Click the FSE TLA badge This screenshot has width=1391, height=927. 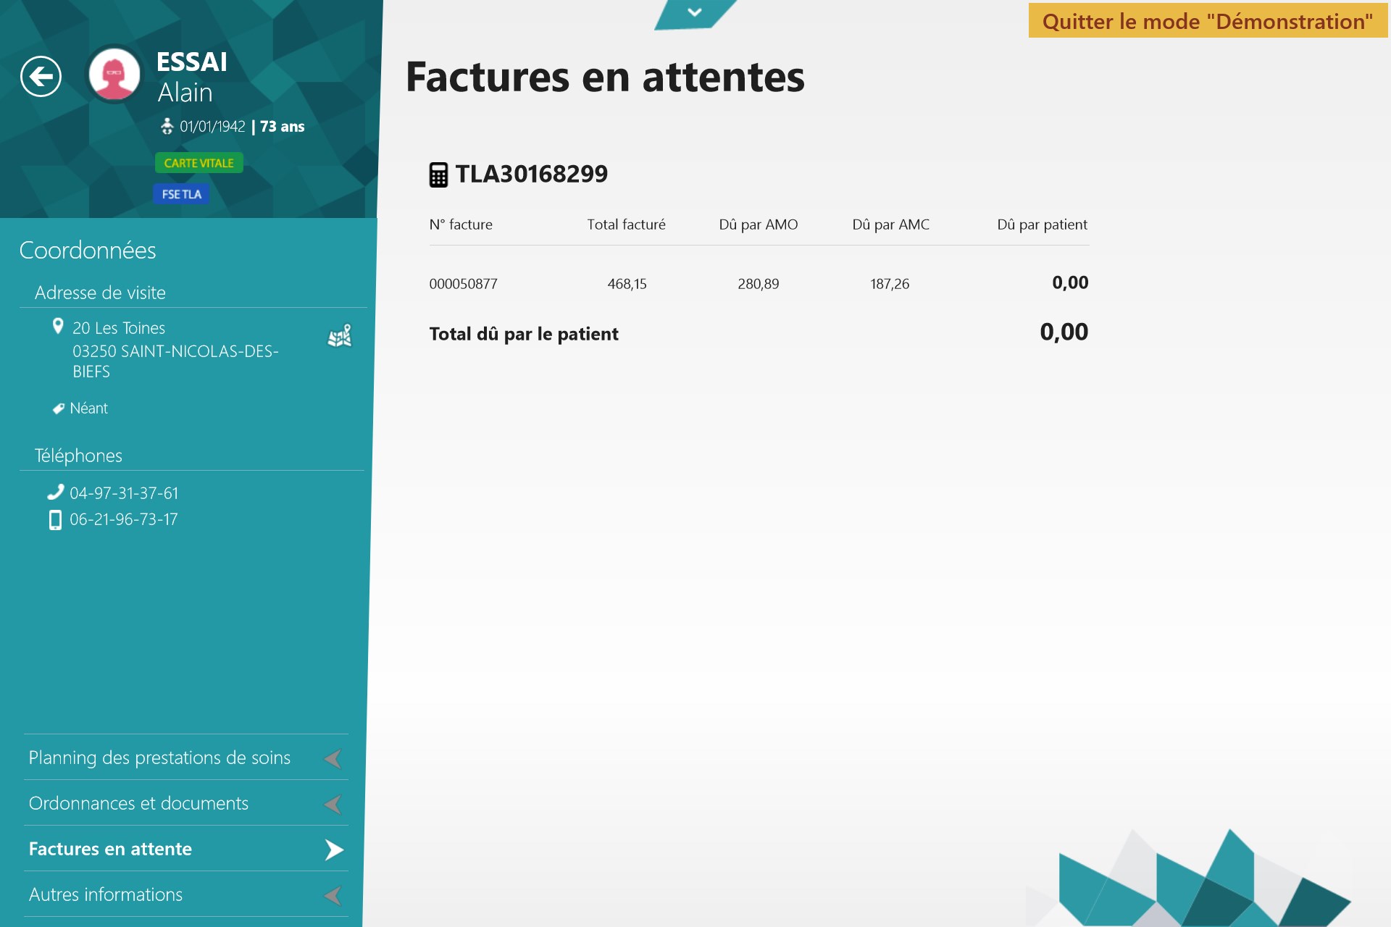click(181, 194)
